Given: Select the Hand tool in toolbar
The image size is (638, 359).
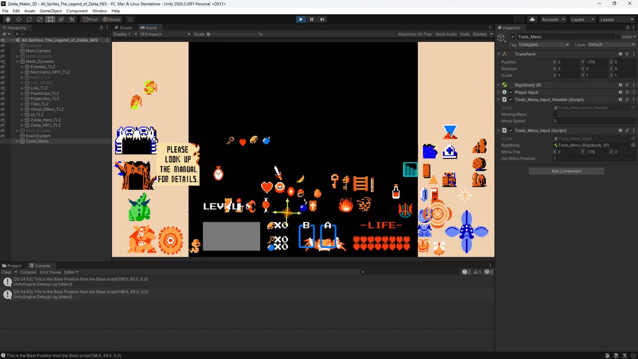Looking at the screenshot, I should tap(7, 19).
